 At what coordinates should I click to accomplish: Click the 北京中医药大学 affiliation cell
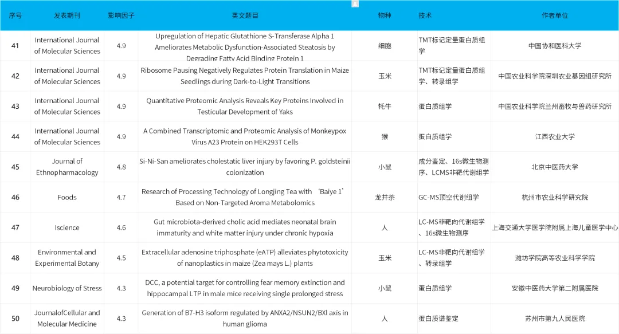click(x=555, y=167)
